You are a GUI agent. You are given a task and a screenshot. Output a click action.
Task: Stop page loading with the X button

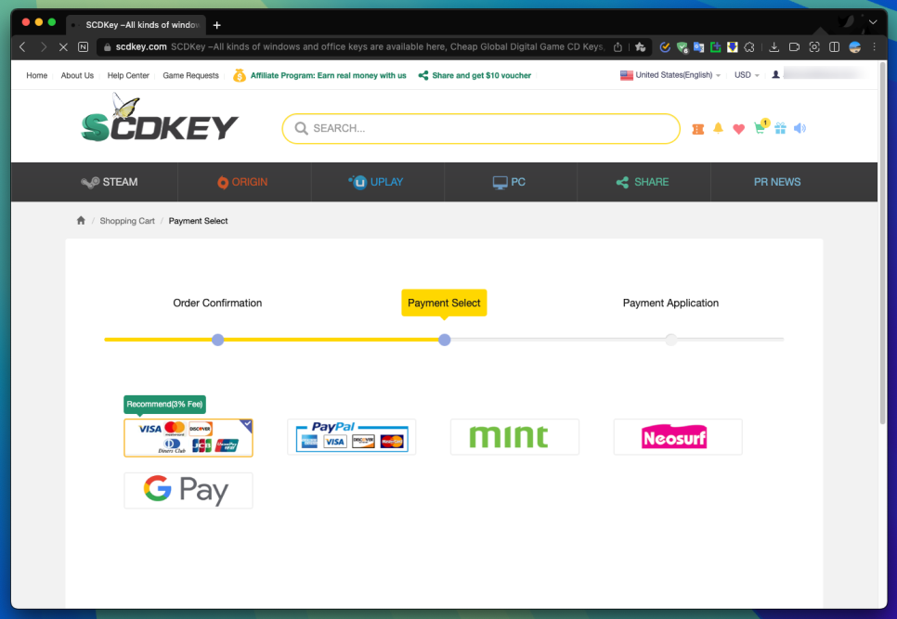63,47
